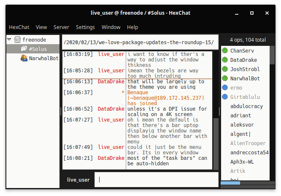This screenshot has width=281, height=196.
Task: Click the blue voice icon beside Girtablulu
Action: (225, 97)
